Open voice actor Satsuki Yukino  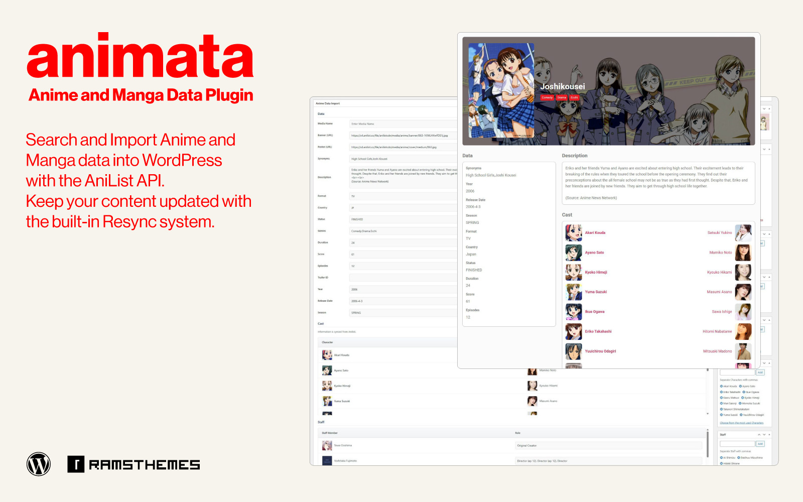tap(720, 233)
